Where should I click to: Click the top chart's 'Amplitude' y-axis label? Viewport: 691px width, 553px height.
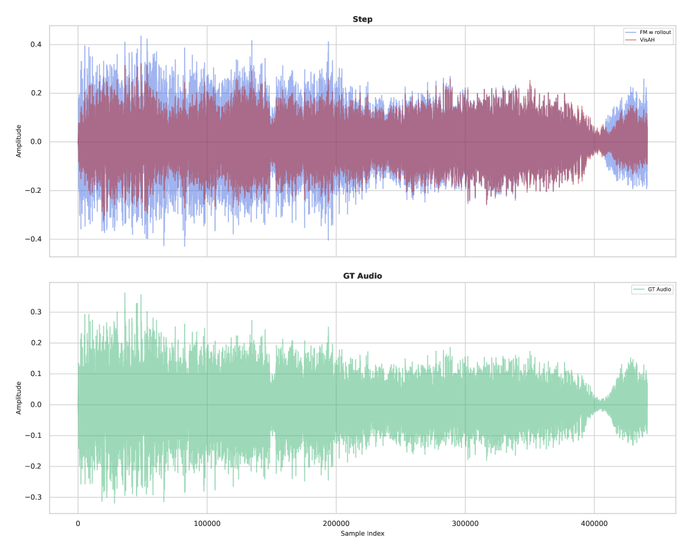point(19,141)
